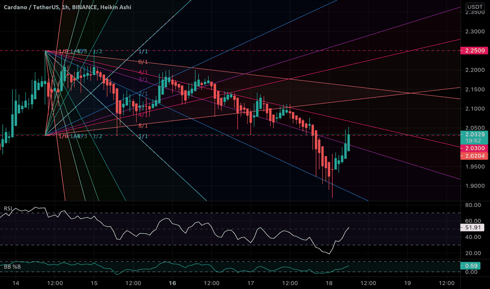Click the 12:00 label between 14 and 15
This screenshot has width=490, height=289.
(x=55, y=283)
